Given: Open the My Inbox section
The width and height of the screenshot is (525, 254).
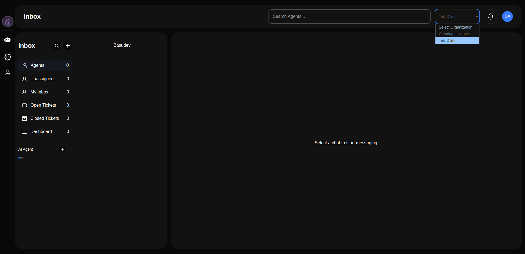Looking at the screenshot, I should pos(45,92).
